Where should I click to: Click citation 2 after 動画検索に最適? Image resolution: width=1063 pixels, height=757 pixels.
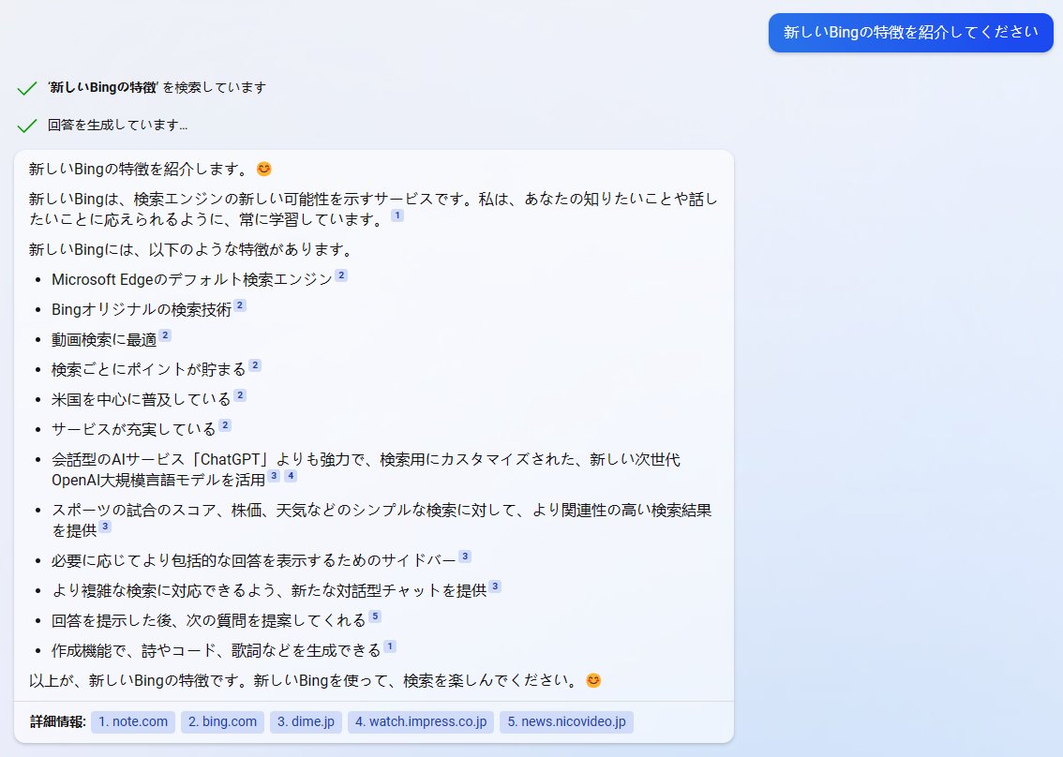[165, 334]
